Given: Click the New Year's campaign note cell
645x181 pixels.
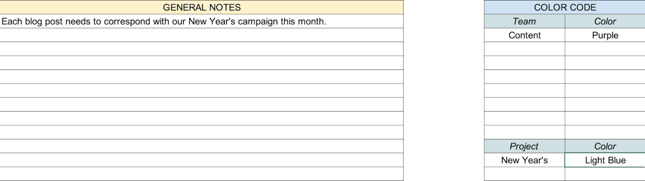Looking at the screenshot, I should [x=202, y=21].
